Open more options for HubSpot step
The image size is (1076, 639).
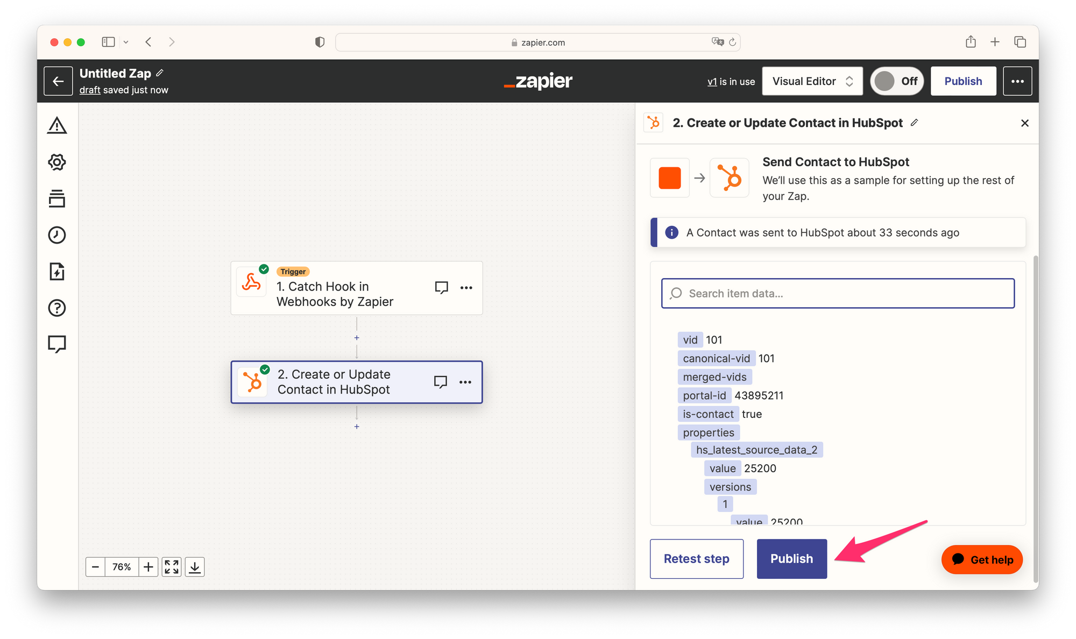(x=465, y=382)
